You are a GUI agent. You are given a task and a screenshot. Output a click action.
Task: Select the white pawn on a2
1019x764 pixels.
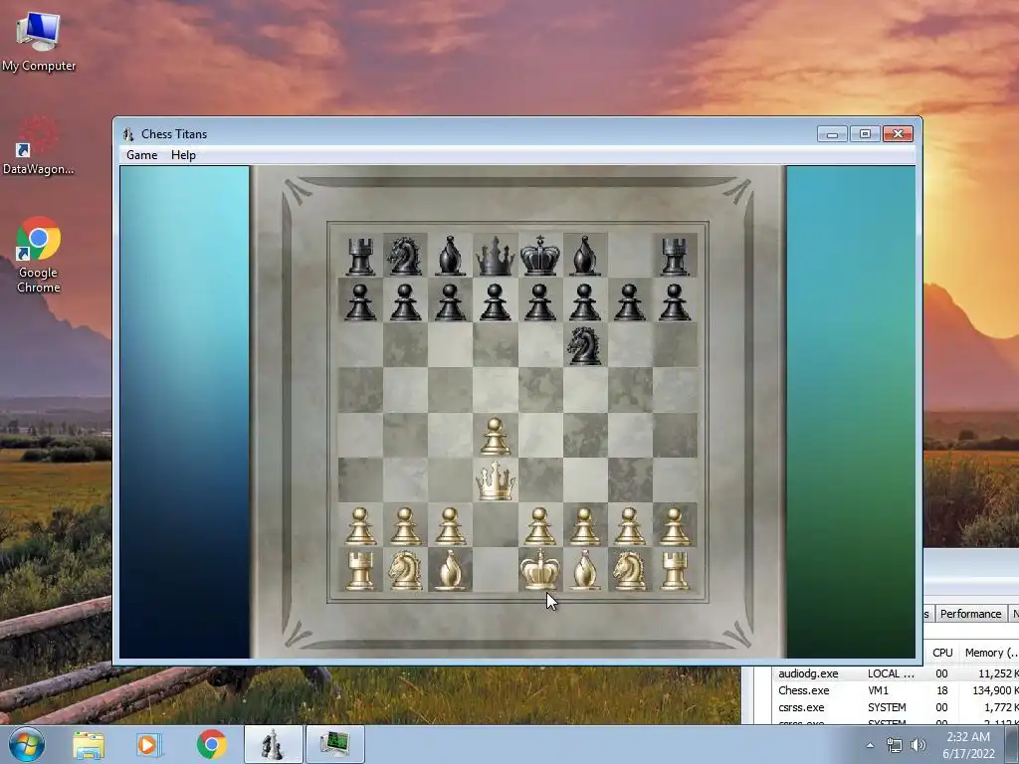[360, 525]
